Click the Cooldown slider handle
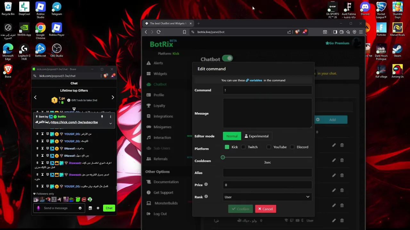The height and width of the screenshot is (230, 410). click(223, 157)
